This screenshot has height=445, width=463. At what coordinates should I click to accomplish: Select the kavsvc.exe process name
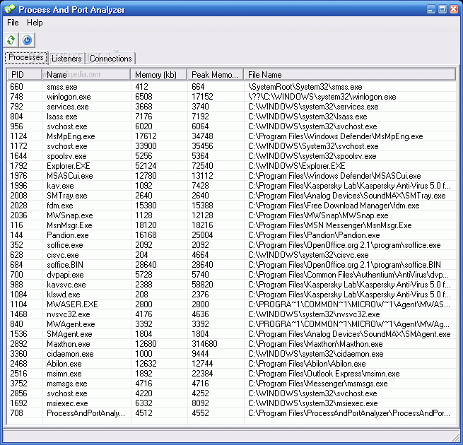point(66,285)
